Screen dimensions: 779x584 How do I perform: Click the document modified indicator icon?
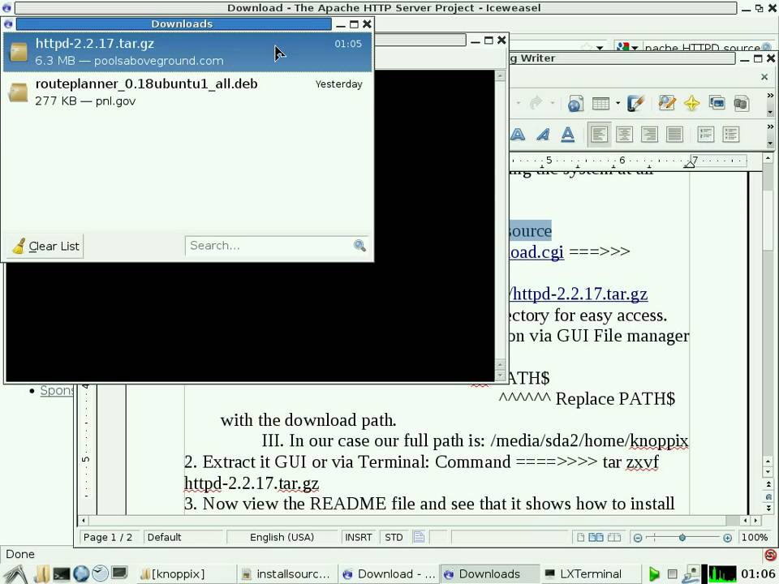click(x=419, y=537)
